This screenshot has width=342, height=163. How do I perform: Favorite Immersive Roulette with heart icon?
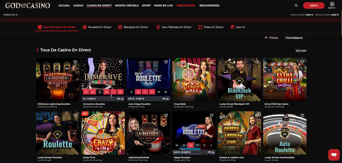point(121,62)
